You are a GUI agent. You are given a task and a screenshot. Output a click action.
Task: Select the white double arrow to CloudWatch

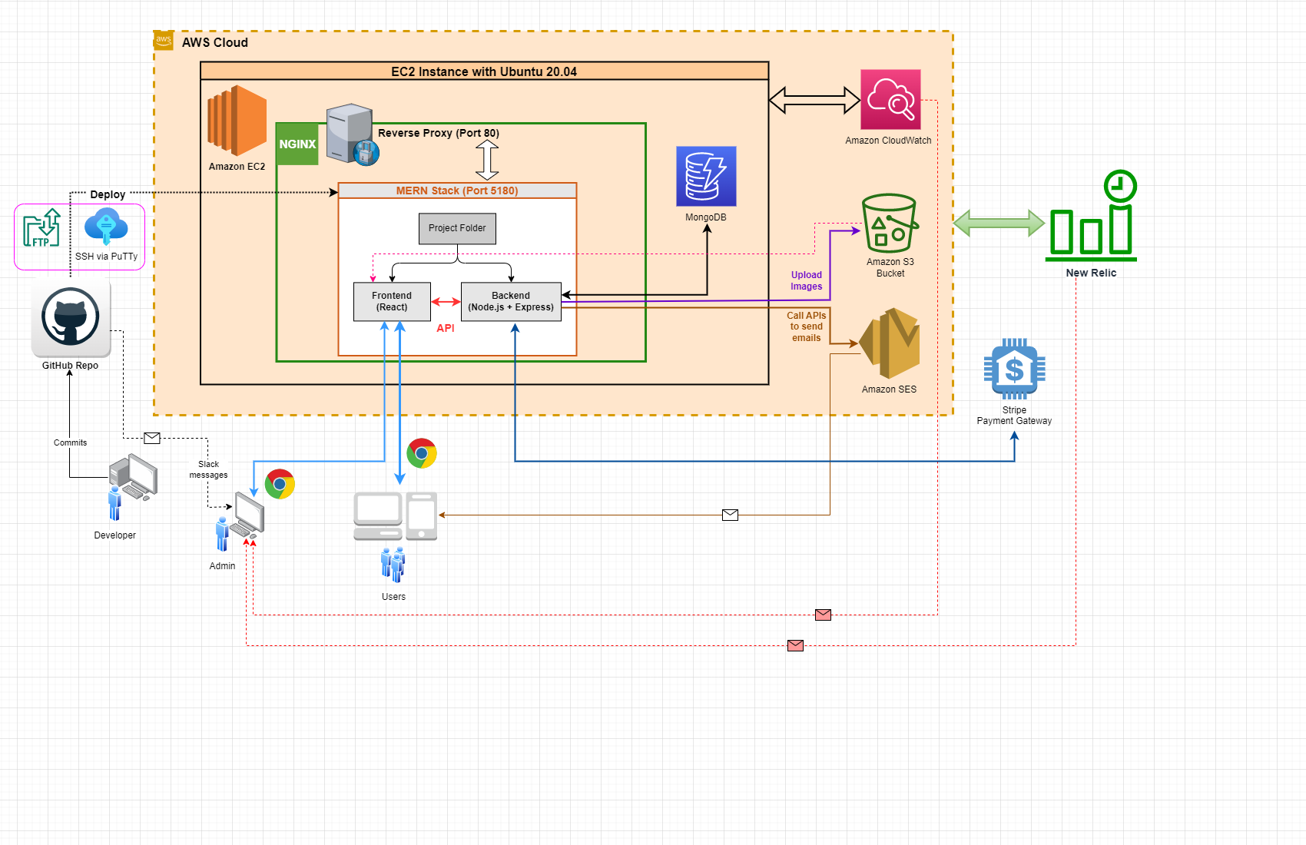click(x=814, y=100)
